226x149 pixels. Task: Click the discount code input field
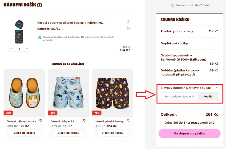point(179,97)
